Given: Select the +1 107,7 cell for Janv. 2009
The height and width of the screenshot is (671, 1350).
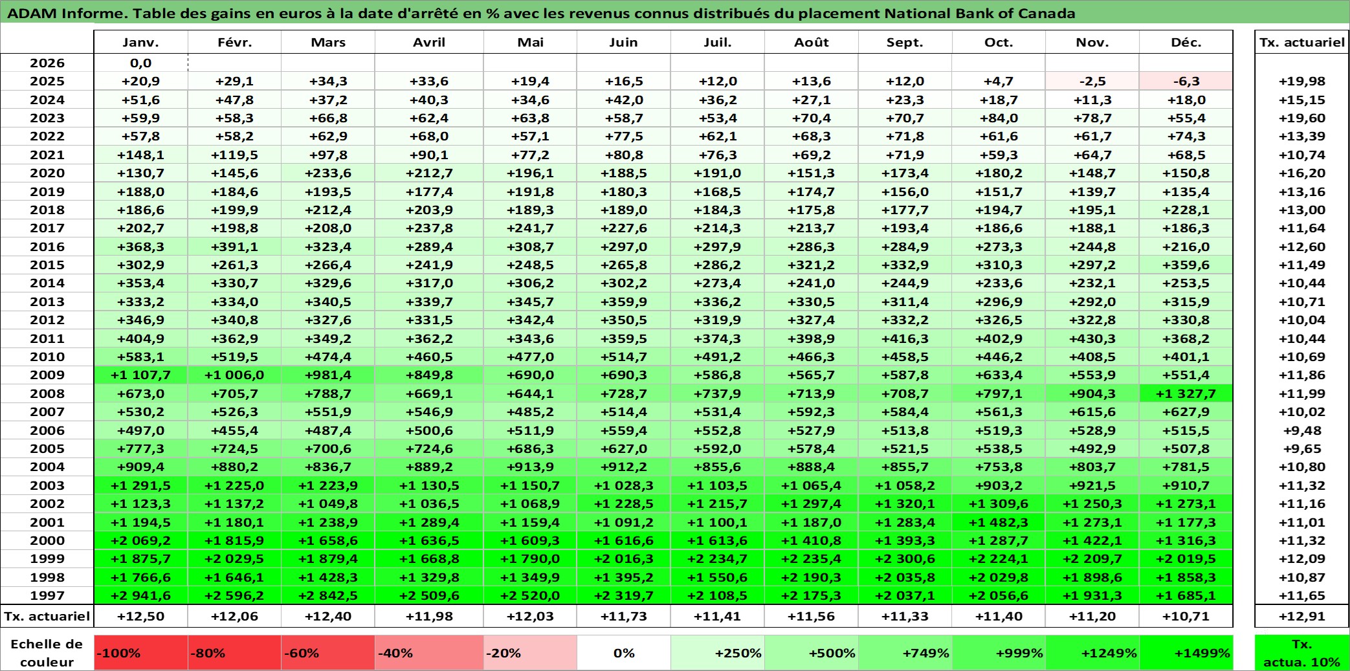Looking at the screenshot, I should point(141,375).
